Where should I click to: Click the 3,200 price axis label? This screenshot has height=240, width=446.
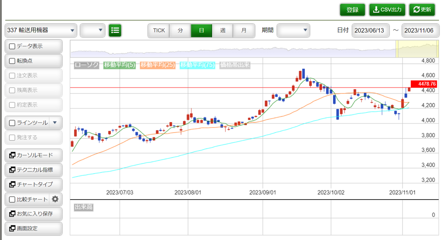(428, 180)
